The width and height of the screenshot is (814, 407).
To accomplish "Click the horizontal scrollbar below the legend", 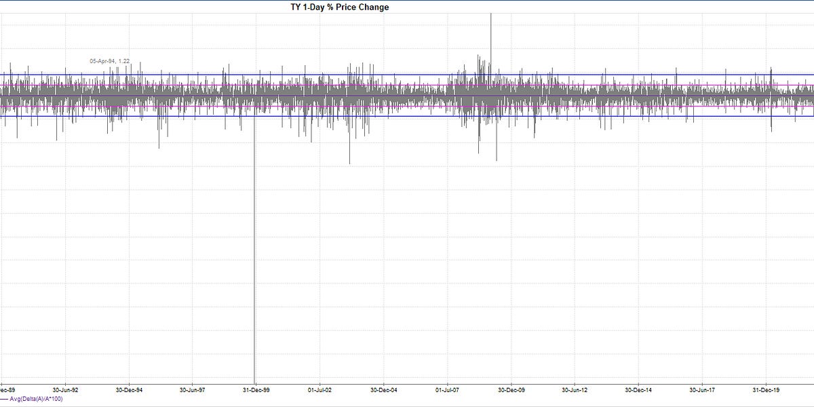I will [x=407, y=404].
